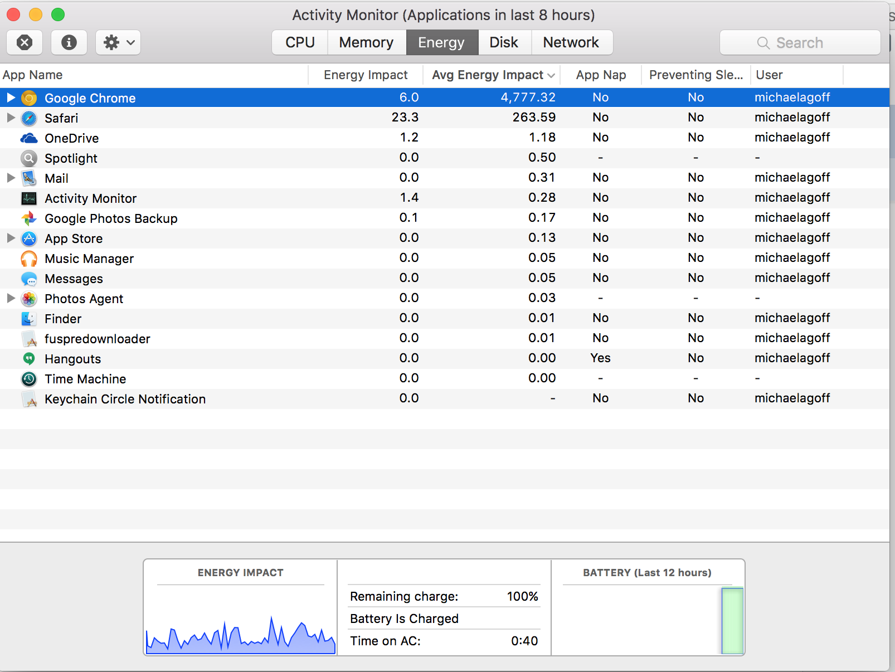Switch to the CPU tab
The width and height of the screenshot is (895, 672).
300,42
